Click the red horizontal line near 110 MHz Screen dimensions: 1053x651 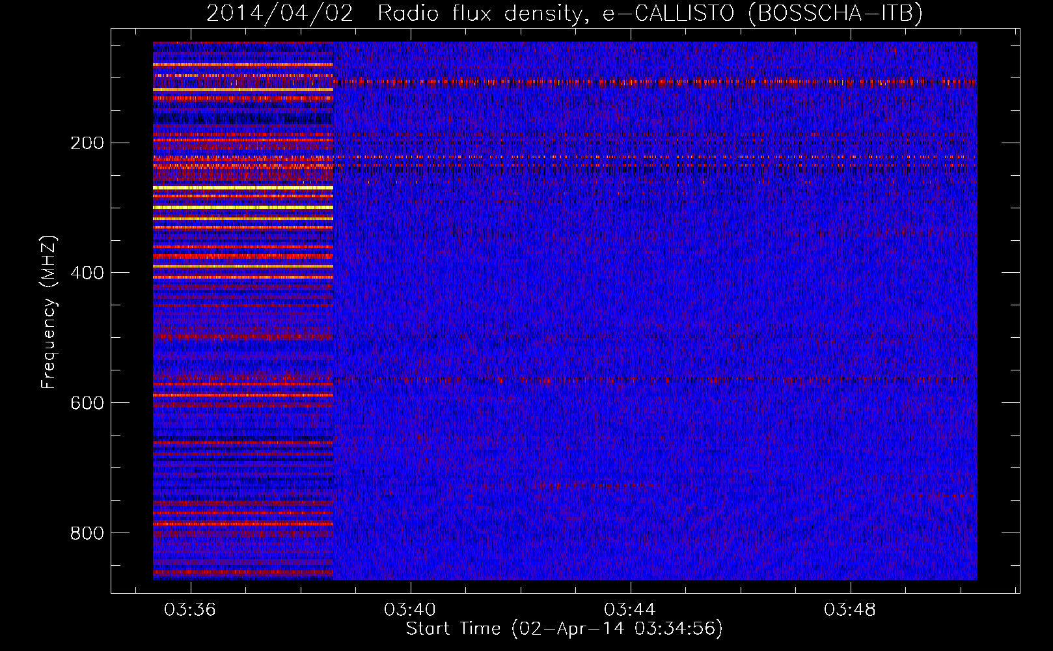click(651, 83)
